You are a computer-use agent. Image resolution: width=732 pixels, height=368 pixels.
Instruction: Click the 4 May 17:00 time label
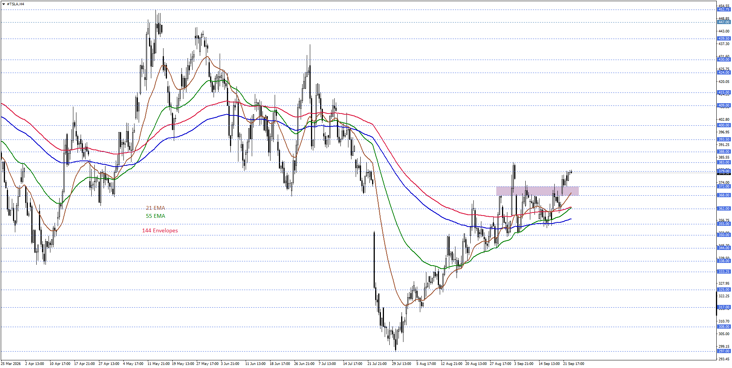[133, 363]
